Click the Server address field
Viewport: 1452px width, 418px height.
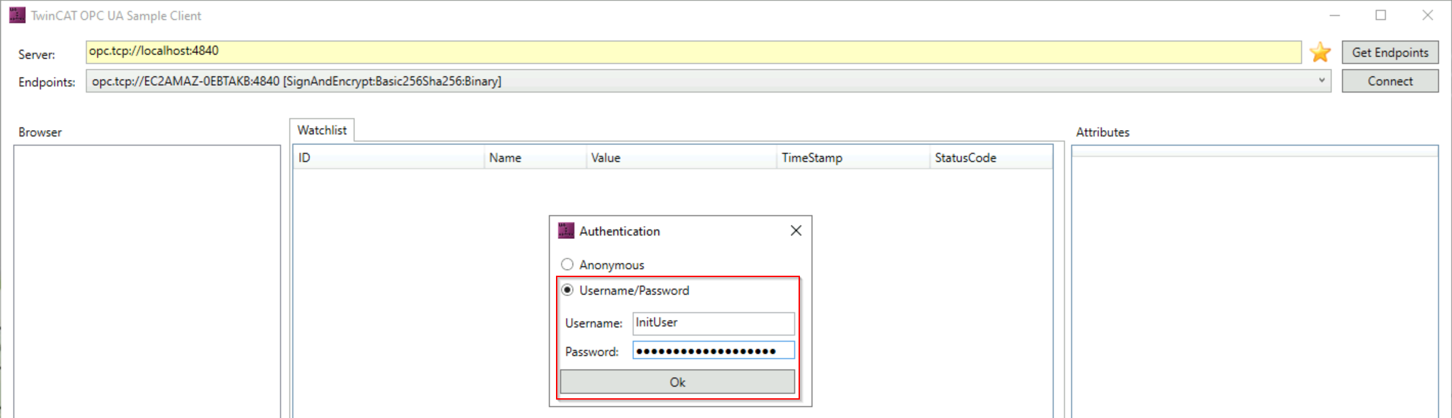694,52
